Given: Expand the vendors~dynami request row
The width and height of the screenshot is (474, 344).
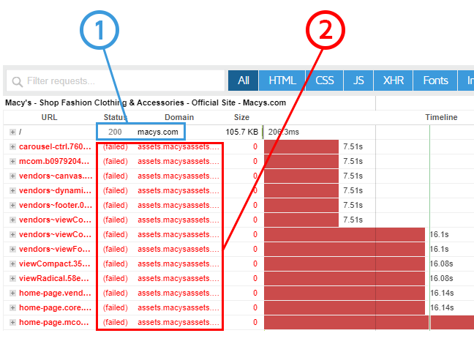Looking at the screenshot, I should pyautogui.click(x=12, y=190).
